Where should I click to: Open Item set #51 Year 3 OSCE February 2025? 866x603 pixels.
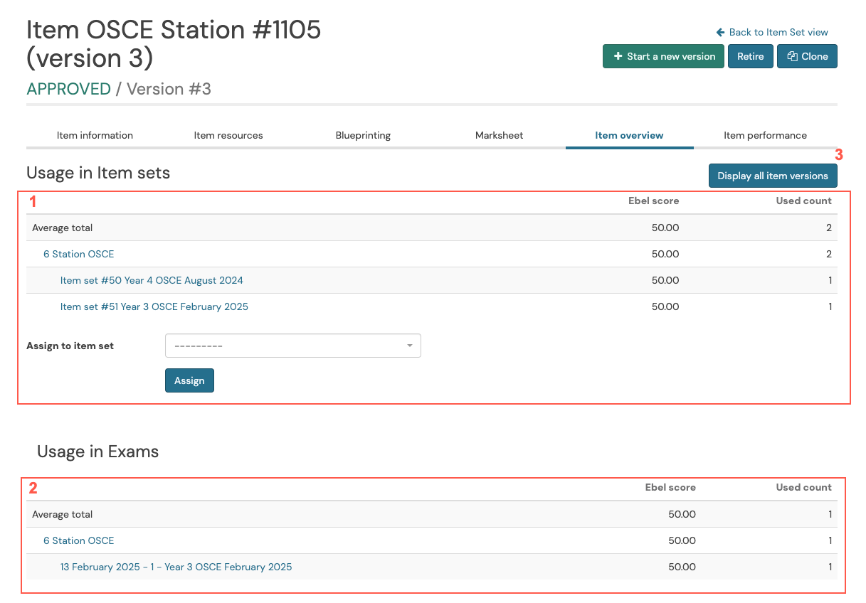(154, 306)
